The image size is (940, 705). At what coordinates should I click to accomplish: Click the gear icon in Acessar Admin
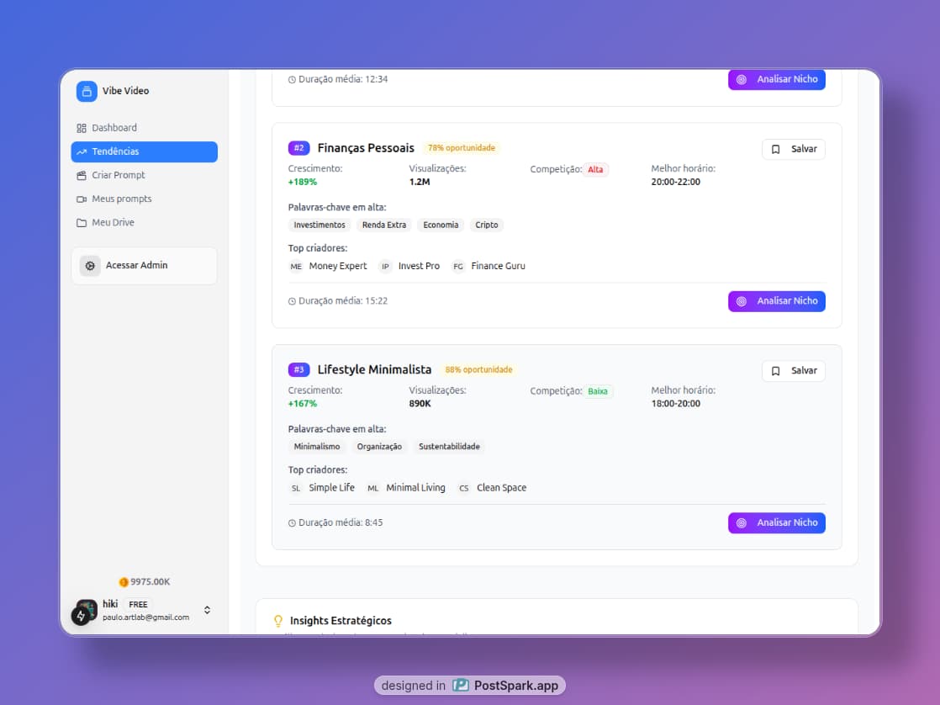90,266
